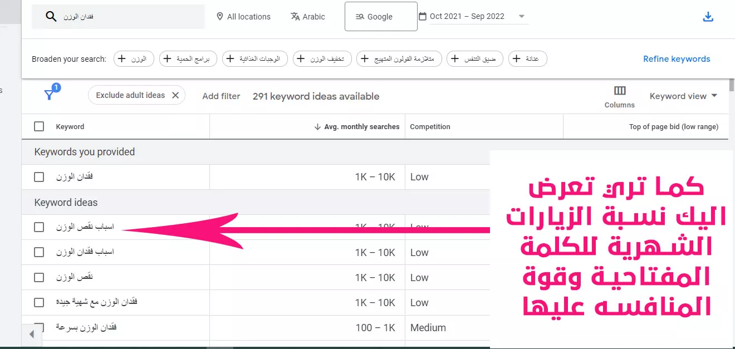Add the 'ضيق التنفس' suggestion chip
Screen dimensions: 735x349
[475, 59]
